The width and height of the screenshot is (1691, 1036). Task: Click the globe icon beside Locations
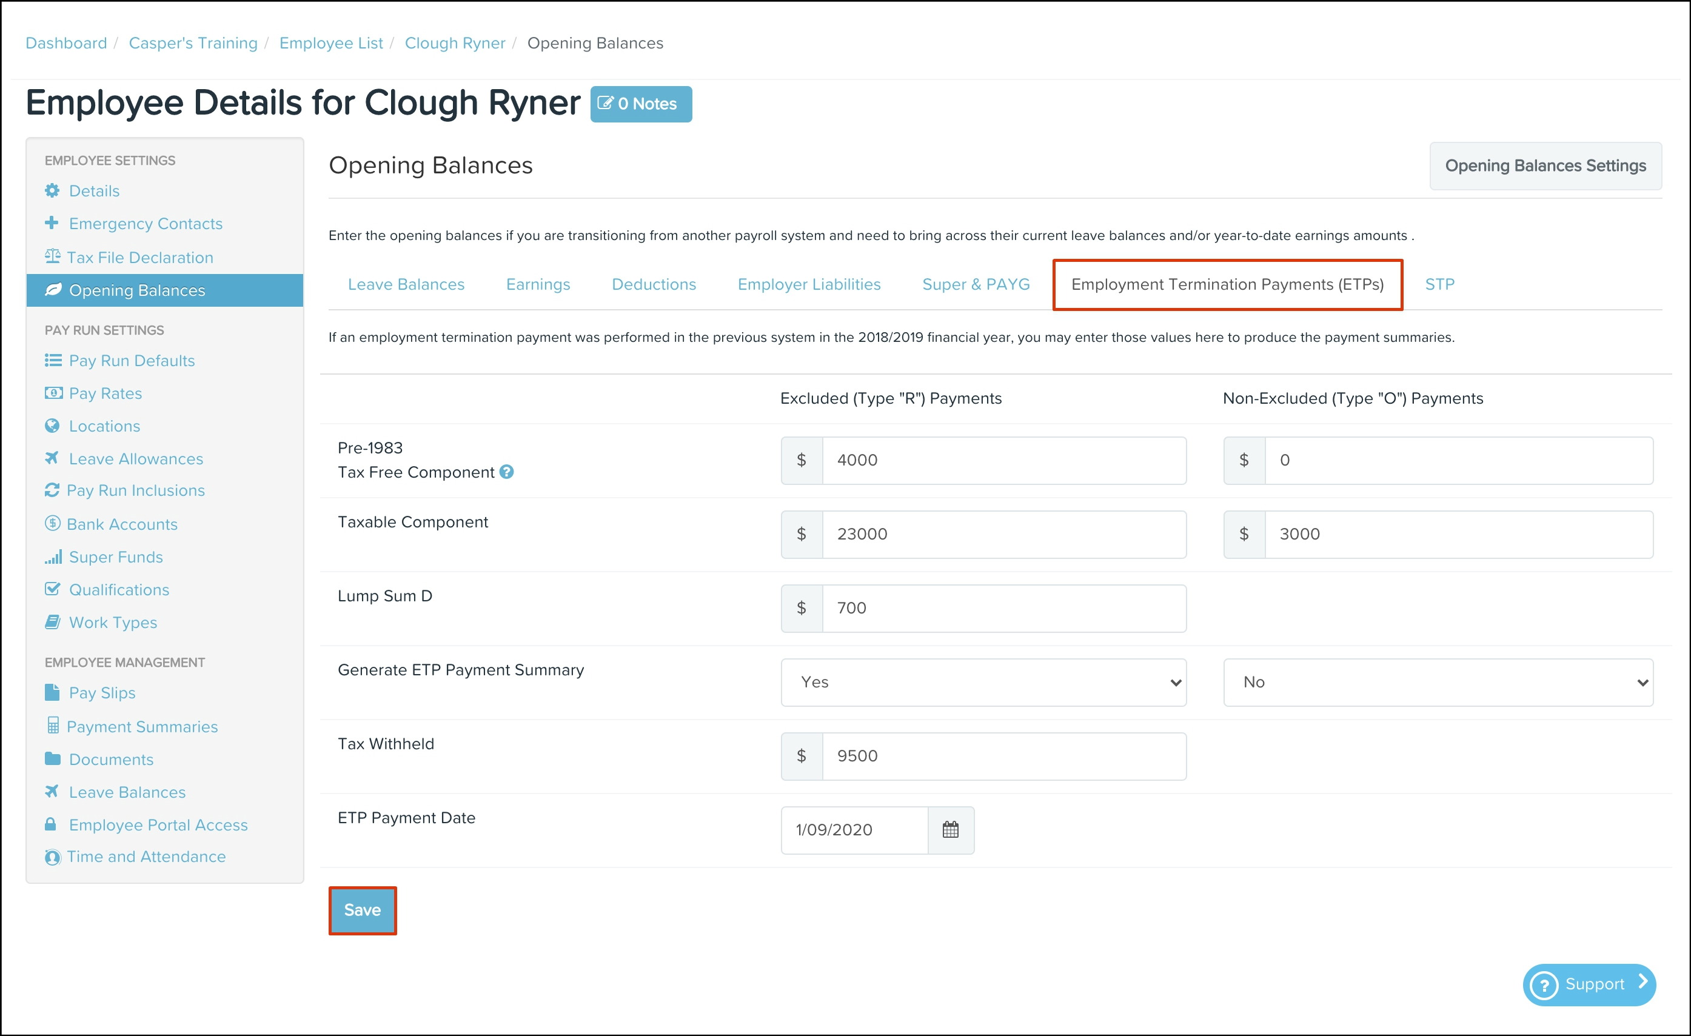point(52,426)
